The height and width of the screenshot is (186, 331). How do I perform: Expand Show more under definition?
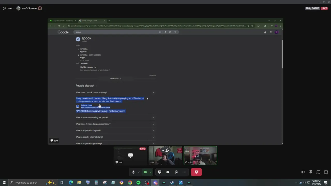click(115, 79)
